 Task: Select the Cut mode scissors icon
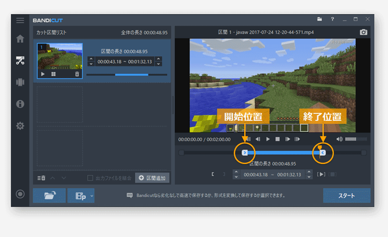(x=20, y=60)
